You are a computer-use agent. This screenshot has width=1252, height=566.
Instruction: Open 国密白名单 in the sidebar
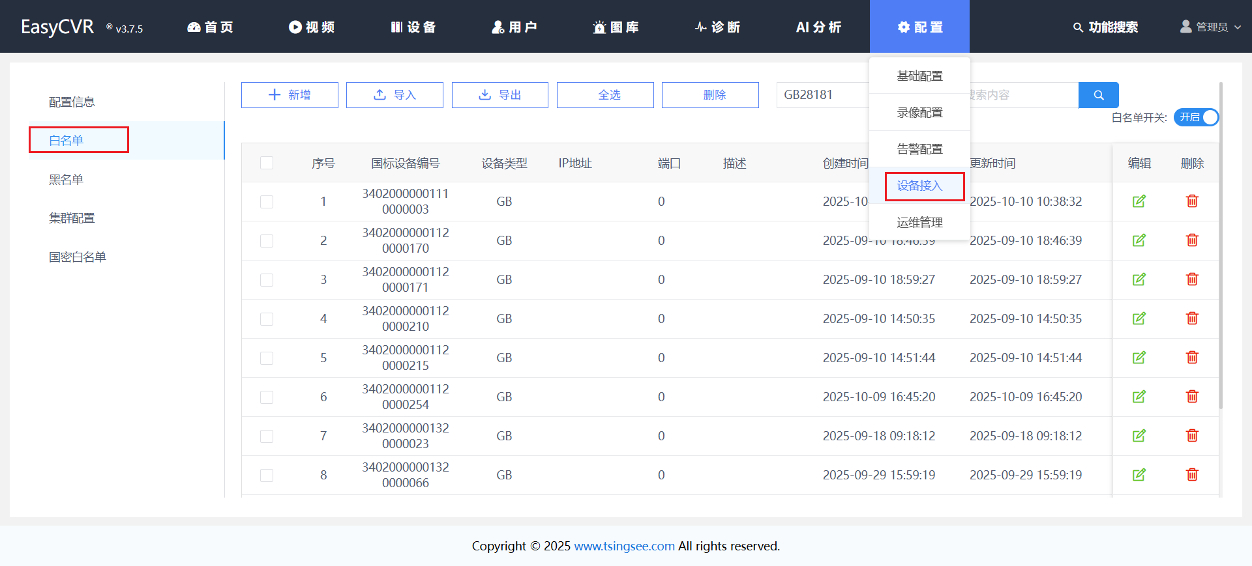point(78,257)
